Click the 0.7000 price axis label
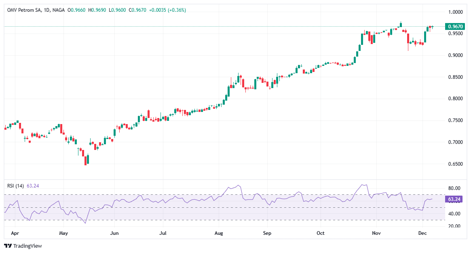 click(455, 142)
